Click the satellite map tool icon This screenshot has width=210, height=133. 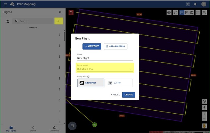pos(175,13)
